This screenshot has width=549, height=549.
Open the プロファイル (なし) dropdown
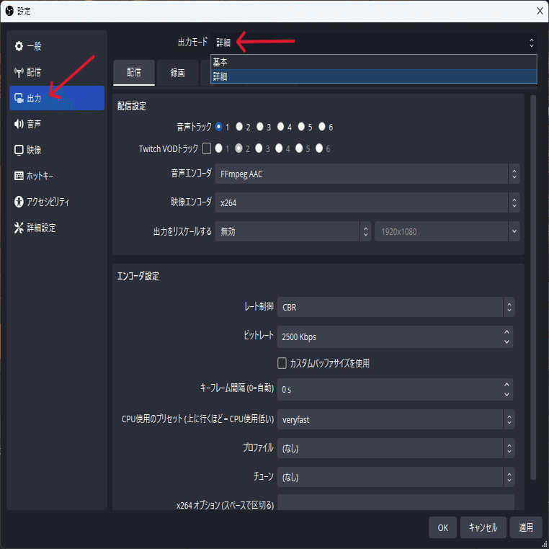click(396, 448)
